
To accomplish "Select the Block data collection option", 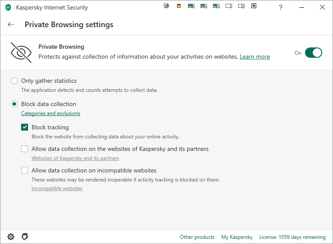I will (x=15, y=104).
